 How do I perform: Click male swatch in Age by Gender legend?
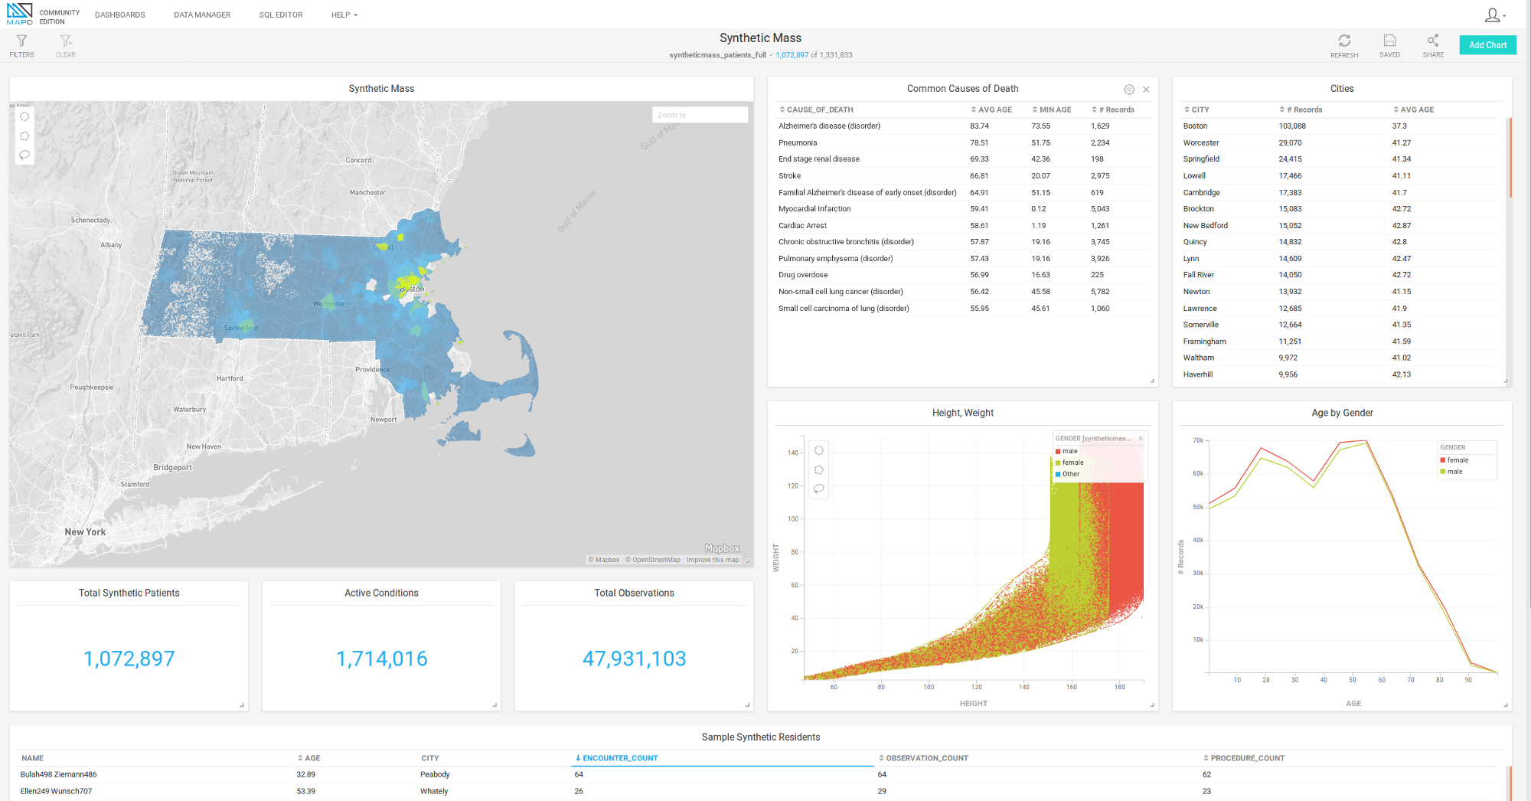coord(1443,472)
